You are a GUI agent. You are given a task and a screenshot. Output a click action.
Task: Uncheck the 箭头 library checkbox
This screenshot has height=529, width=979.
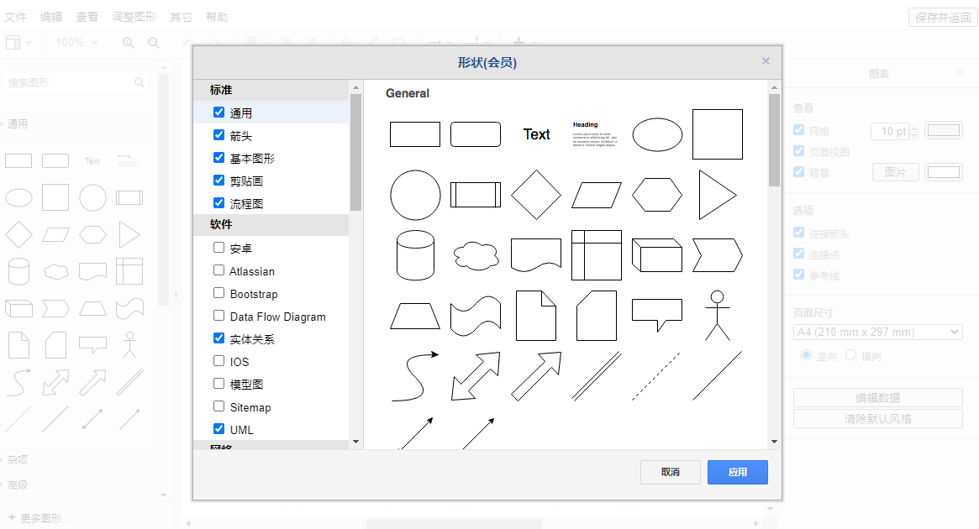click(218, 134)
